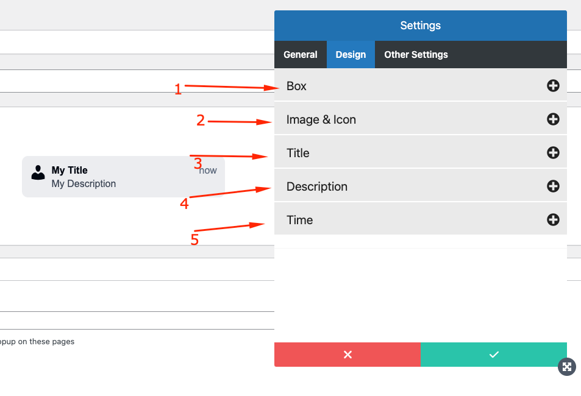The image size is (581, 396).
Task: Confirm settings with the green checkmark button
Action: coord(494,355)
